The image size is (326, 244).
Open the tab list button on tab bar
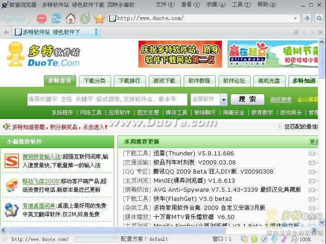[x=297, y=32]
